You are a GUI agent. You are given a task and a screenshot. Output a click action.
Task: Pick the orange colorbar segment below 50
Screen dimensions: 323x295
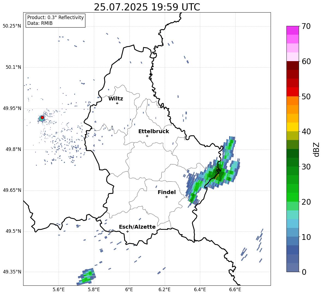coord(293,101)
